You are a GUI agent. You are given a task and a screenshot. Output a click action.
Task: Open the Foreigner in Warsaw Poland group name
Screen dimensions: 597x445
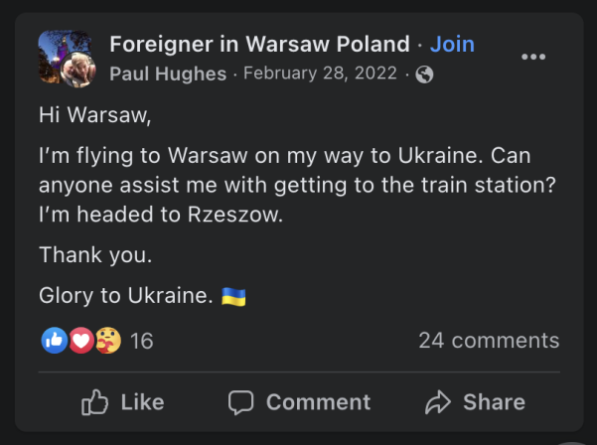259,45
